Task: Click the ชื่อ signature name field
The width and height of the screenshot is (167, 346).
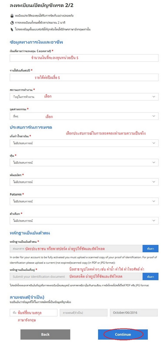Action: click(33, 313)
